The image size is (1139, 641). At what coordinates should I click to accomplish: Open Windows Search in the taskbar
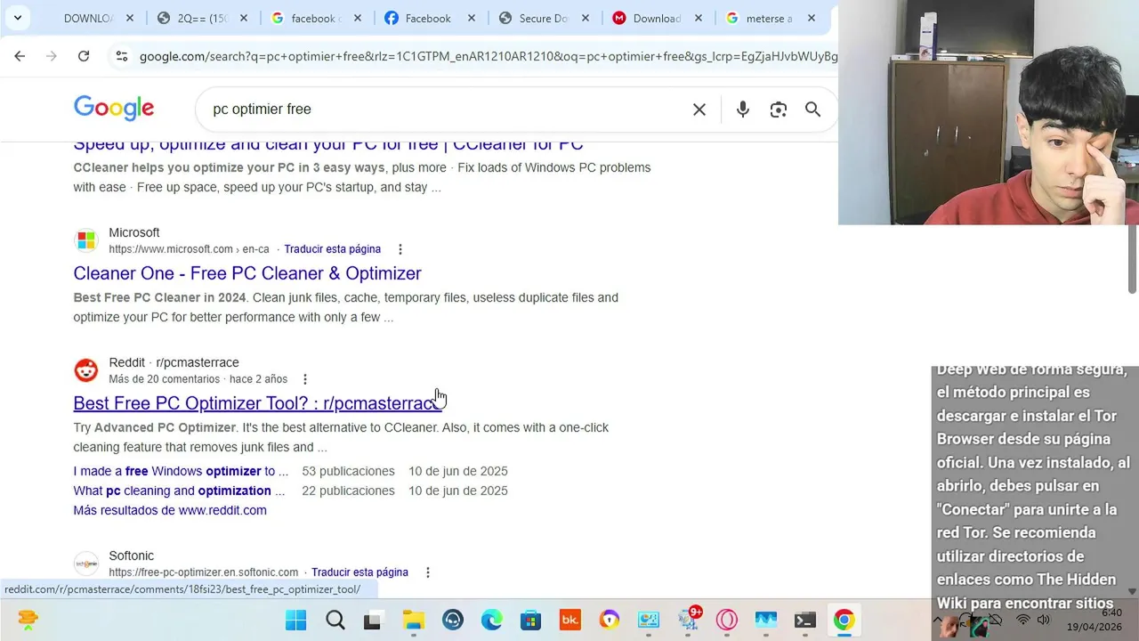(335, 620)
